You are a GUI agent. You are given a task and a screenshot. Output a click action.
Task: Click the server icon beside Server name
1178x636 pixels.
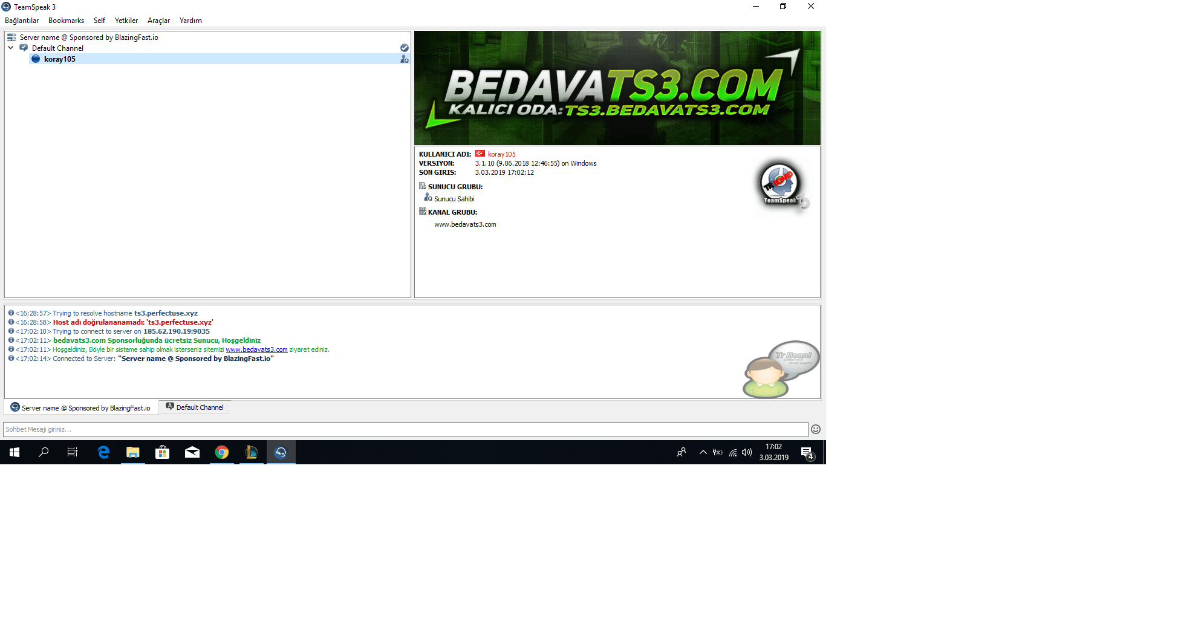(11, 37)
